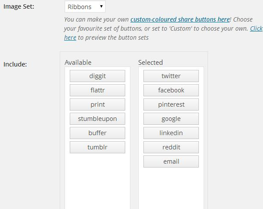The image size is (263, 209).
Task: Click the Available column heading
Action: tap(78, 63)
